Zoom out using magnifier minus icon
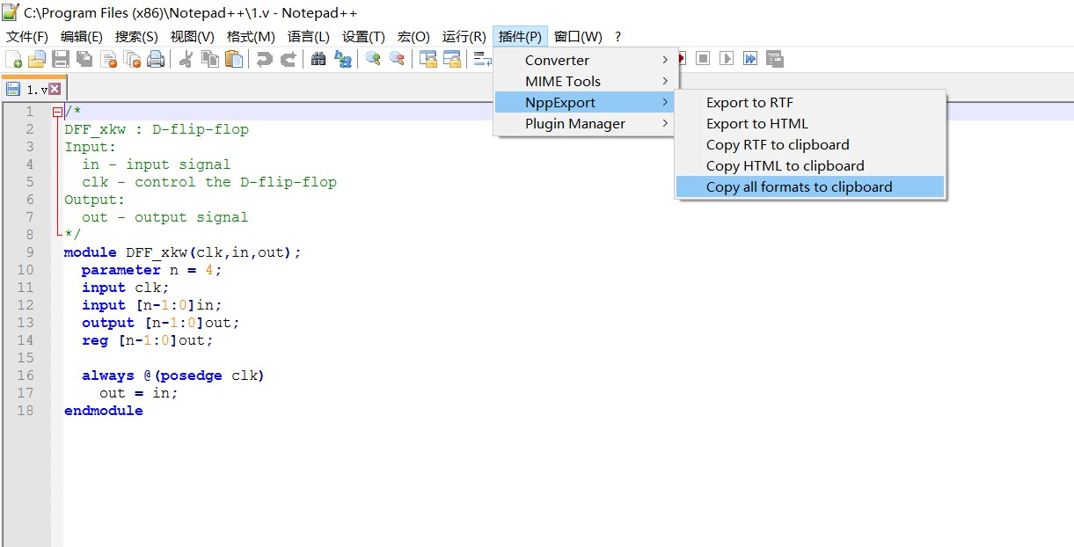 397,60
